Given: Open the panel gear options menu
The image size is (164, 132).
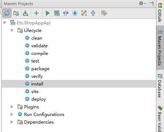Looking at the screenshot, I should point(142,3).
